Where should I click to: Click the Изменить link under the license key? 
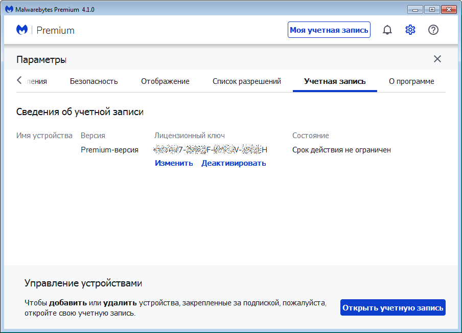click(x=174, y=163)
